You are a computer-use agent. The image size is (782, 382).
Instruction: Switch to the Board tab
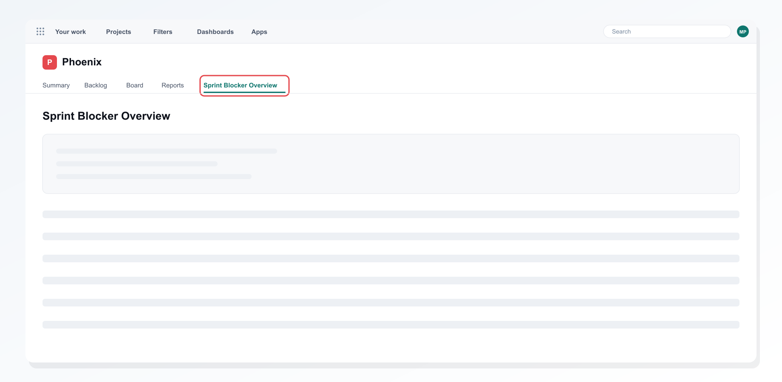coord(135,85)
